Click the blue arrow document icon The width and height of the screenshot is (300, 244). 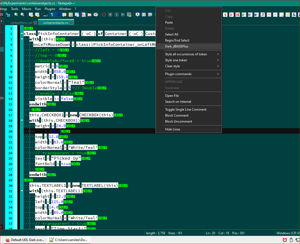click(256, 15)
